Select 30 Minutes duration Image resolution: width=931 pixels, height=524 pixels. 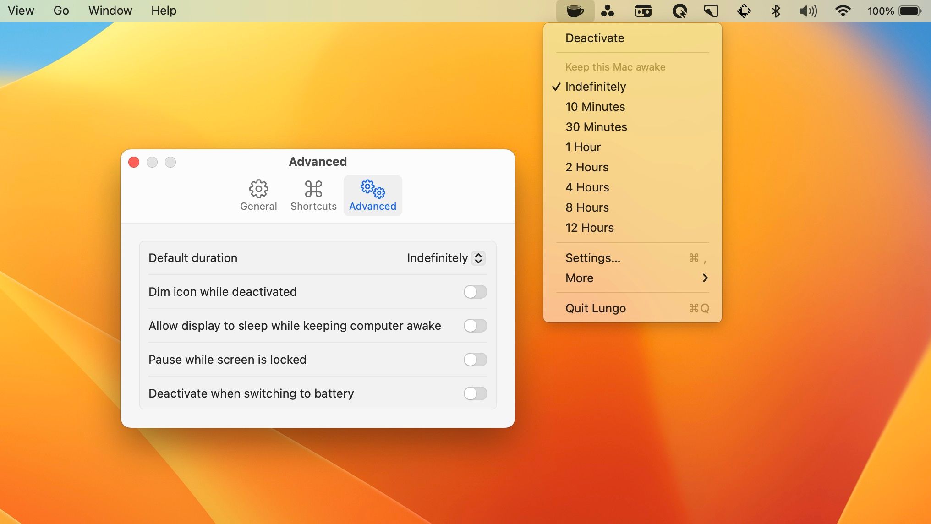(632, 127)
